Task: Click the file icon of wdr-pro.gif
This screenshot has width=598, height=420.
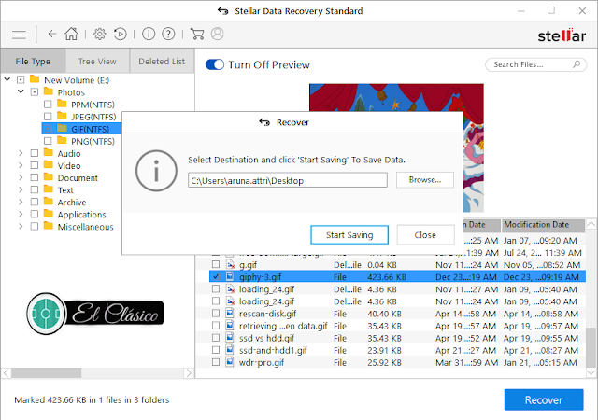Action: pos(230,362)
